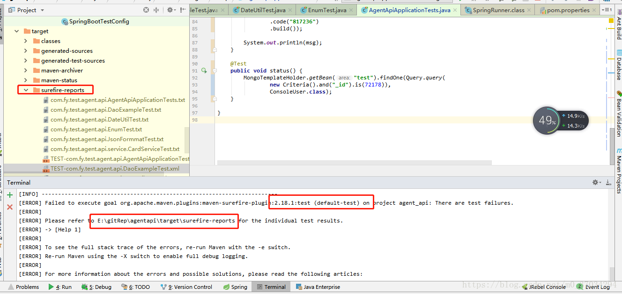
Task: Click the Terminal panel title
Action: click(19, 182)
